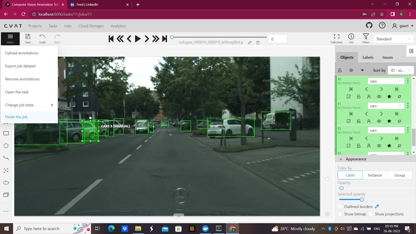Step backward multiple frames

(120, 39)
